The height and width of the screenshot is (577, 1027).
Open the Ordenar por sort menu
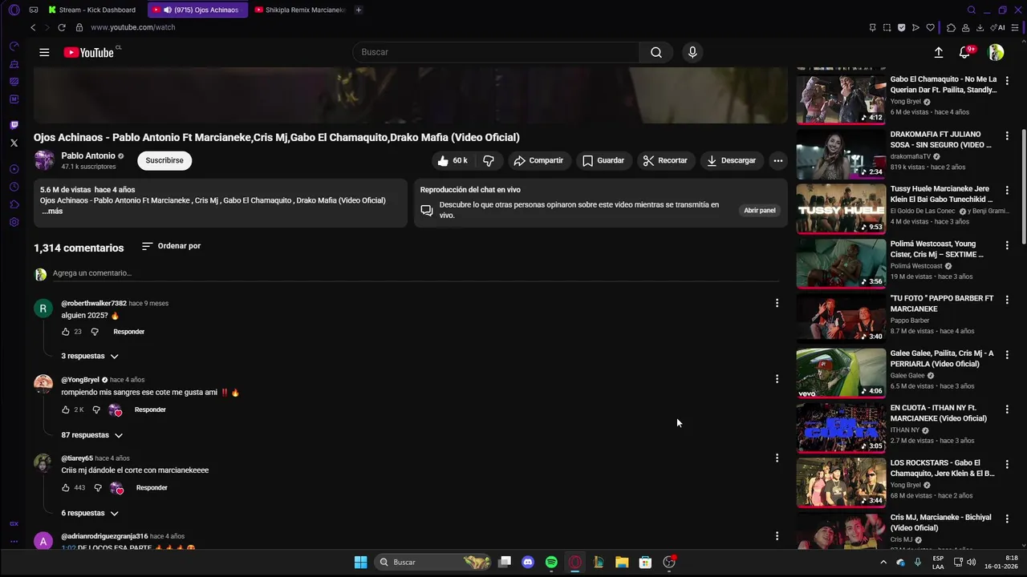(x=171, y=246)
